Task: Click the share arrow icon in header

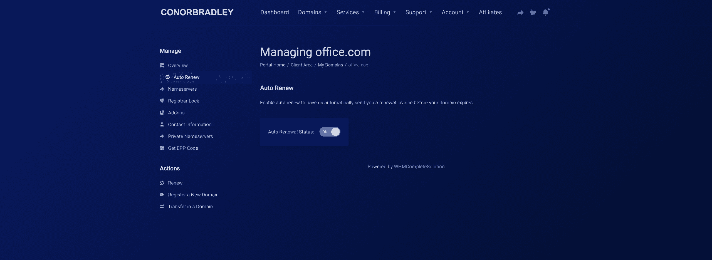Action: [520, 13]
